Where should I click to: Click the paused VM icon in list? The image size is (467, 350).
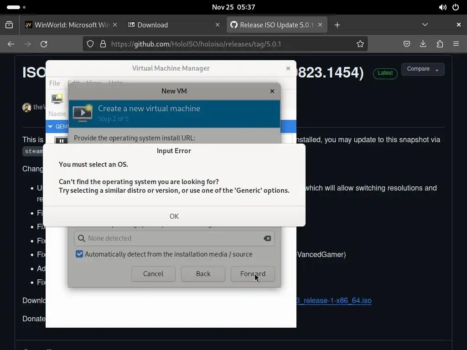[61, 140]
